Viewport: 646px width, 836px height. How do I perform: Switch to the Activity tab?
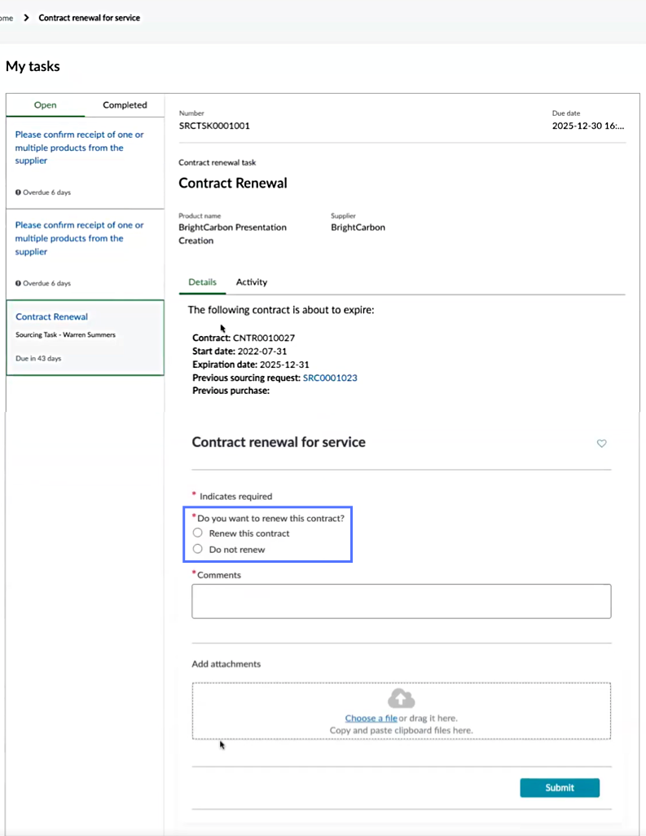coord(252,282)
